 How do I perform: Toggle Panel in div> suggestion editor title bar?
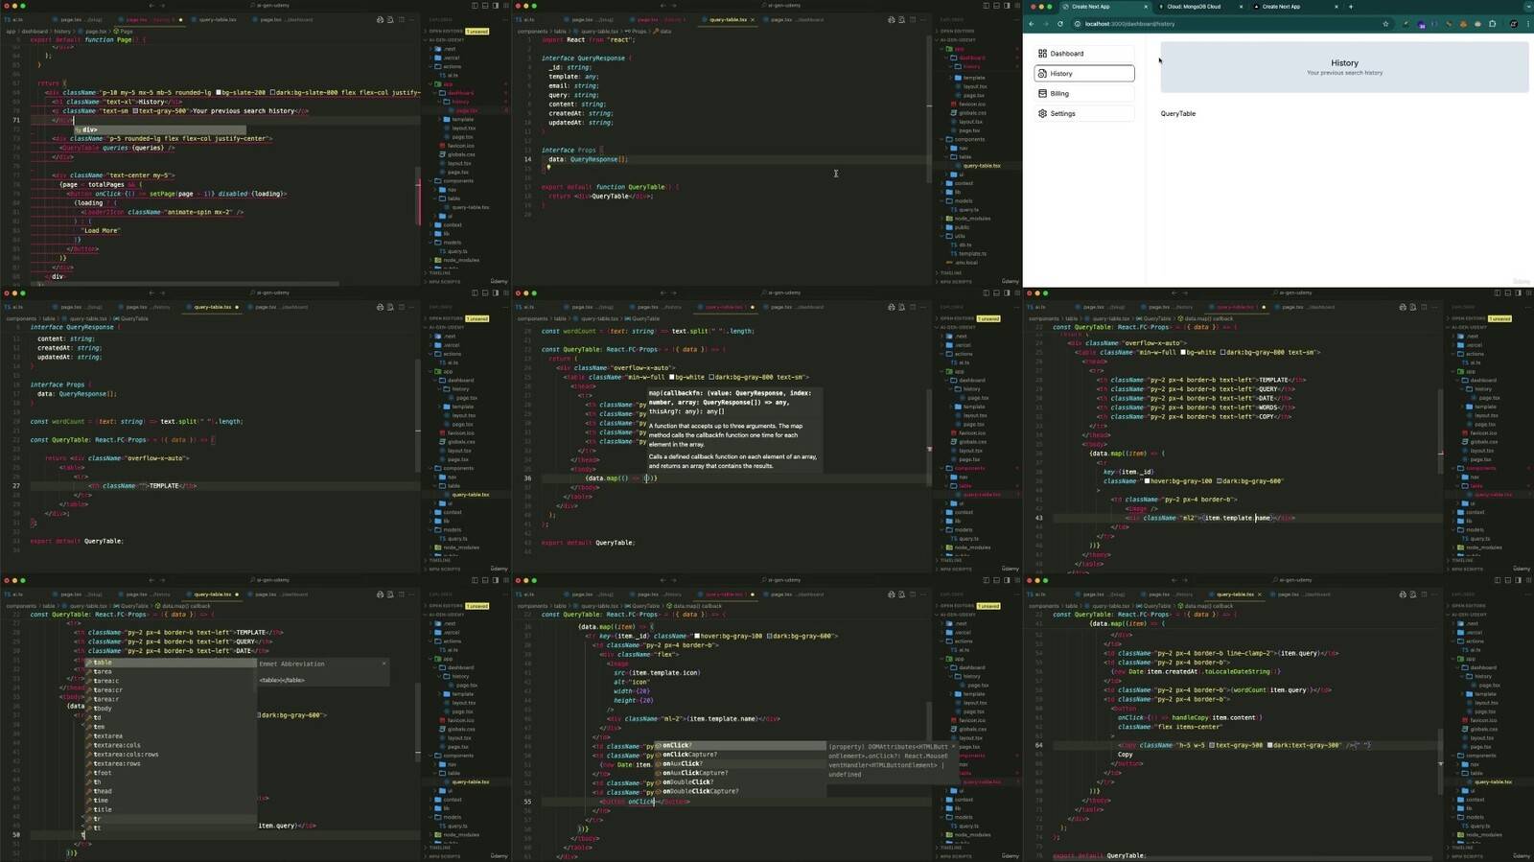(485, 6)
